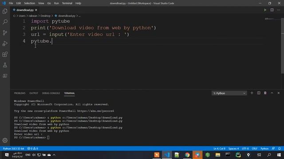The image size is (284, 159).
Task: Open the Selection menu
Action: tap(30, 3)
